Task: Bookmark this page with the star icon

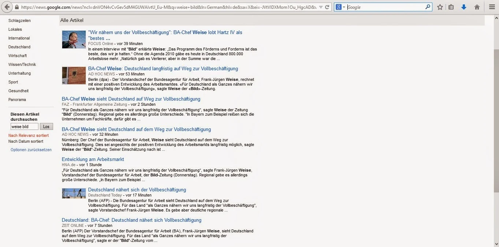Action: click(x=440, y=7)
